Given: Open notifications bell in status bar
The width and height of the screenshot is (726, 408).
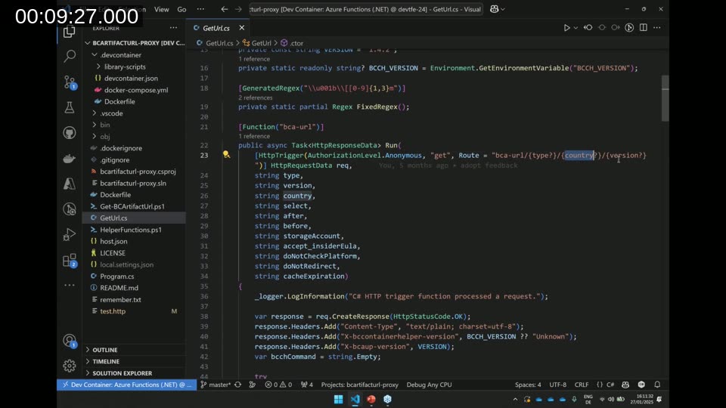Looking at the screenshot, I should [657, 385].
